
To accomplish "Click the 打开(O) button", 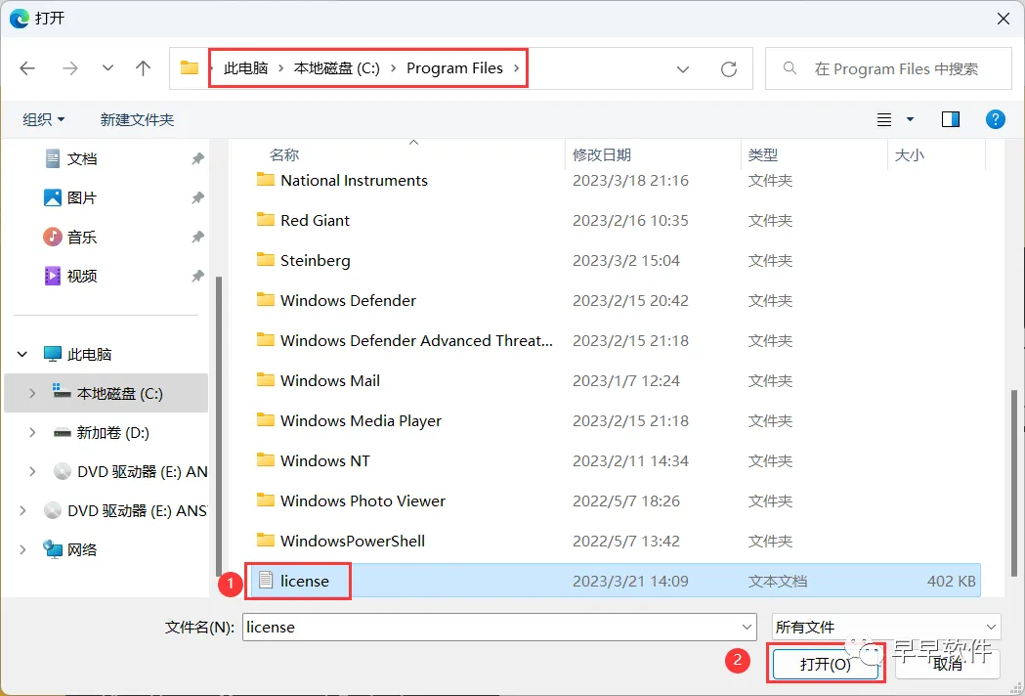I will pyautogui.click(x=826, y=664).
